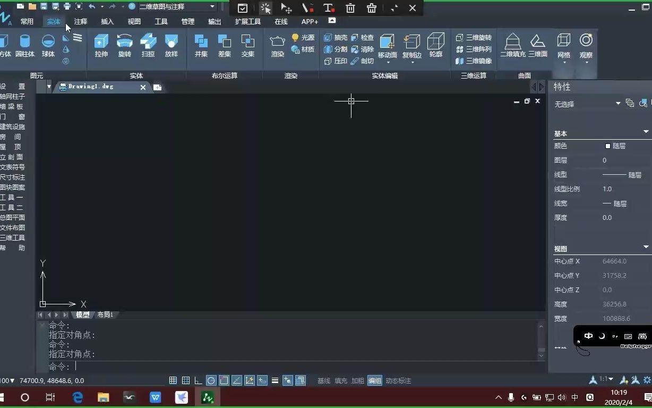The image size is (652, 408).
Task: Choose the 放样 loft tool
Action: [171, 45]
